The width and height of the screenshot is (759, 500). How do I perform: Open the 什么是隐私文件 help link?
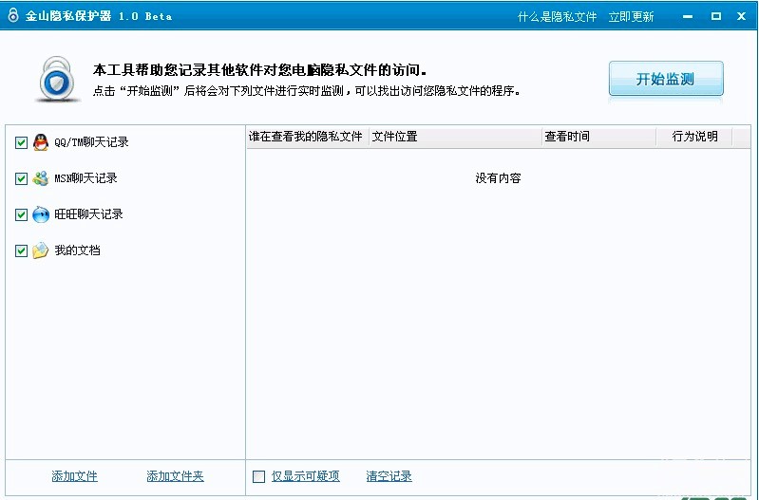point(557,17)
